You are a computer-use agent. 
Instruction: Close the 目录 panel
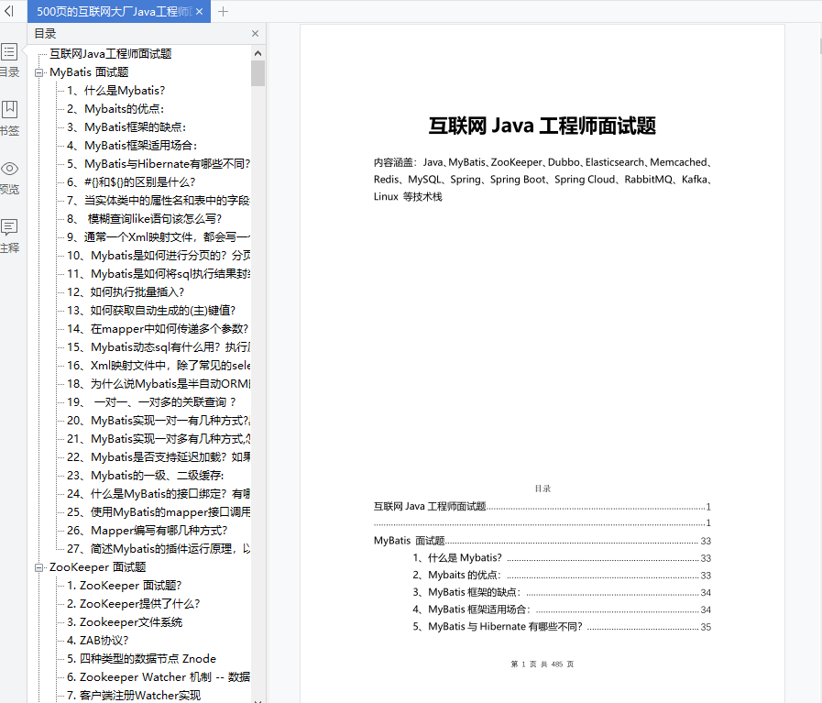(x=256, y=34)
